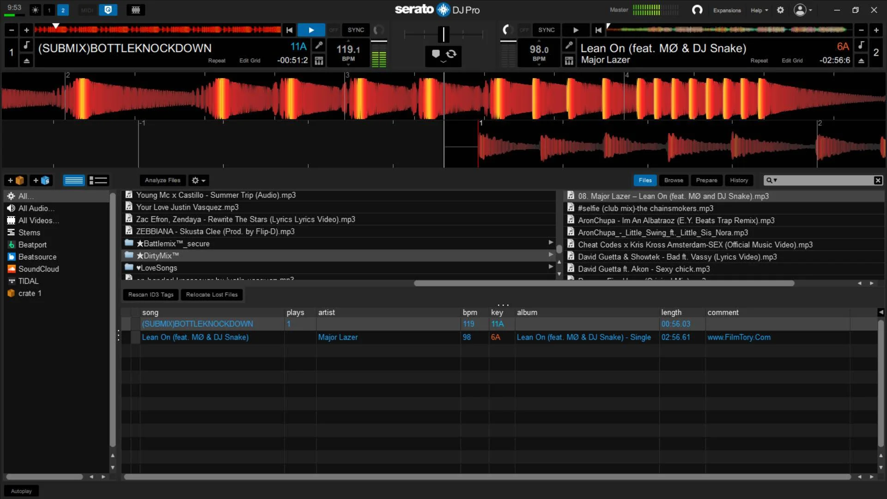Screen dimensions: 887x499
Task: Expand the ★DirtyMix™ folder arrow
Action: coord(550,255)
